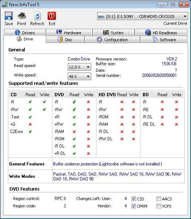
Task: Click the drive icon in the drive selector
Action: click(x=101, y=17)
